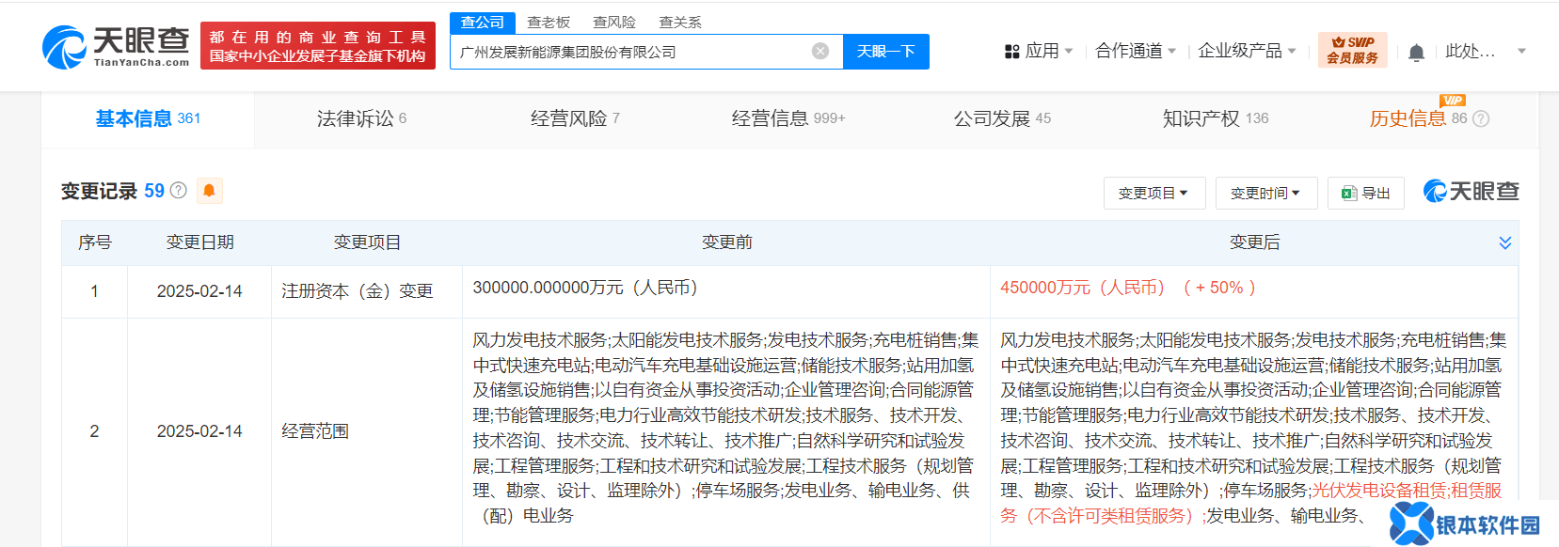Click the apps grid icon
1559x547 pixels.
pyautogui.click(x=1012, y=52)
